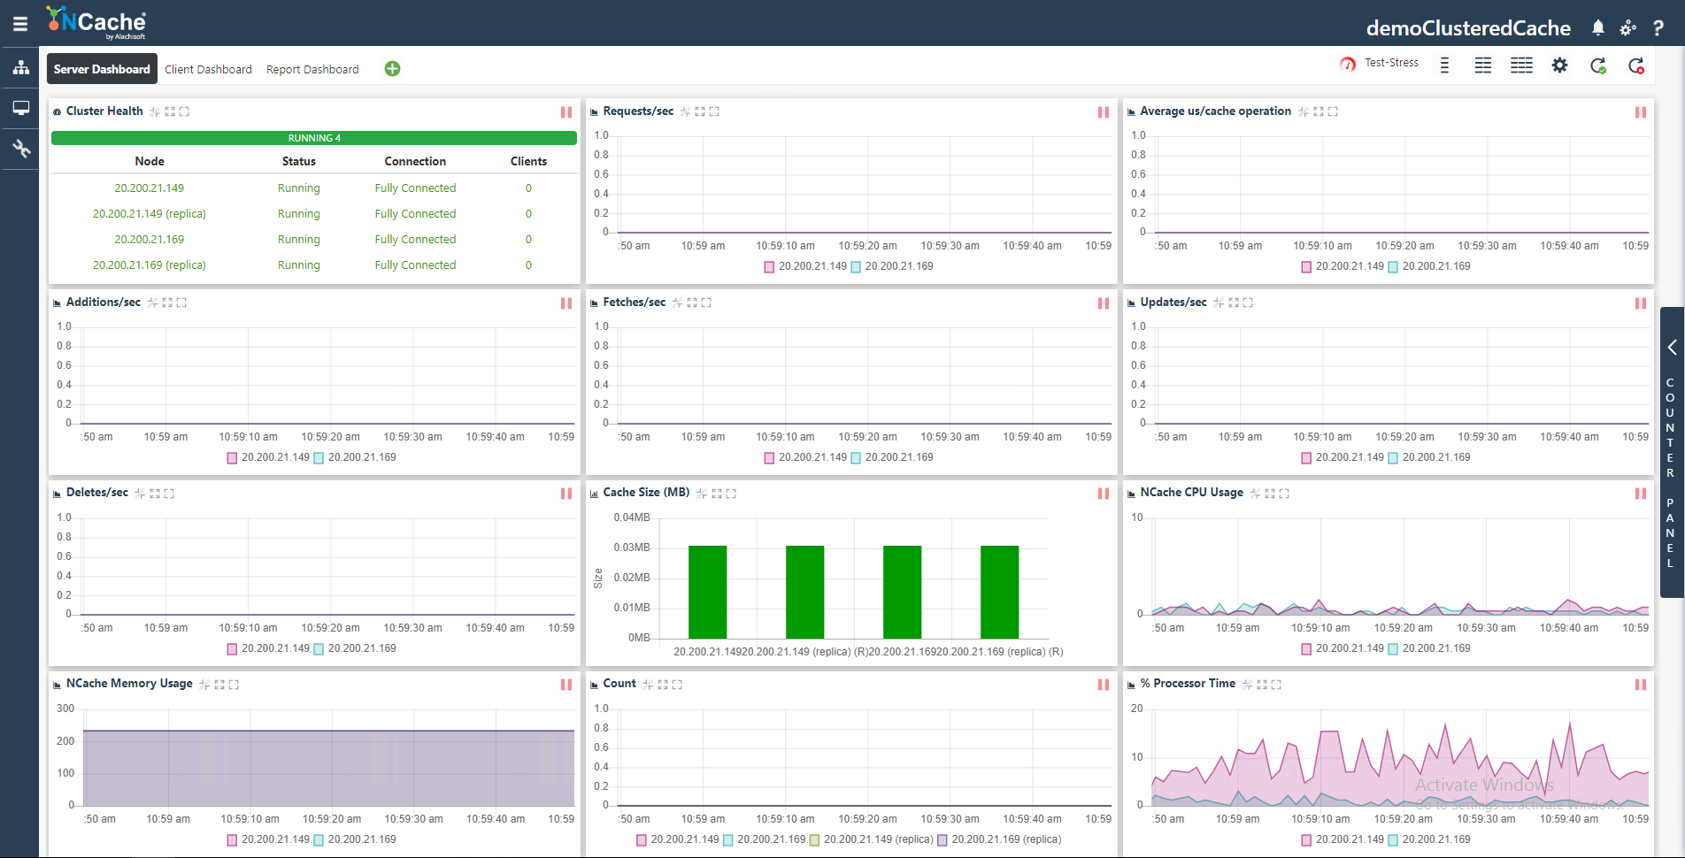The width and height of the screenshot is (1685, 858).
Task: Pause the Count chart
Action: tap(1104, 685)
